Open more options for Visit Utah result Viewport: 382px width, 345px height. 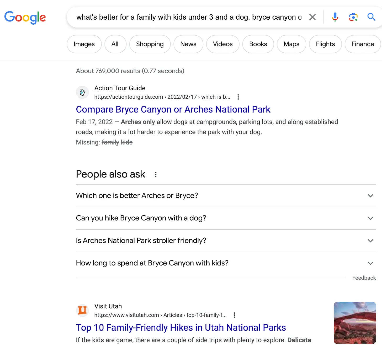coord(234,315)
